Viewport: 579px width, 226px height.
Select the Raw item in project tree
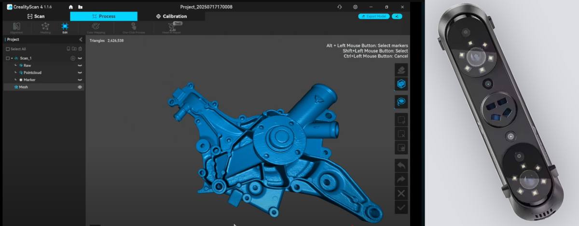pos(27,65)
